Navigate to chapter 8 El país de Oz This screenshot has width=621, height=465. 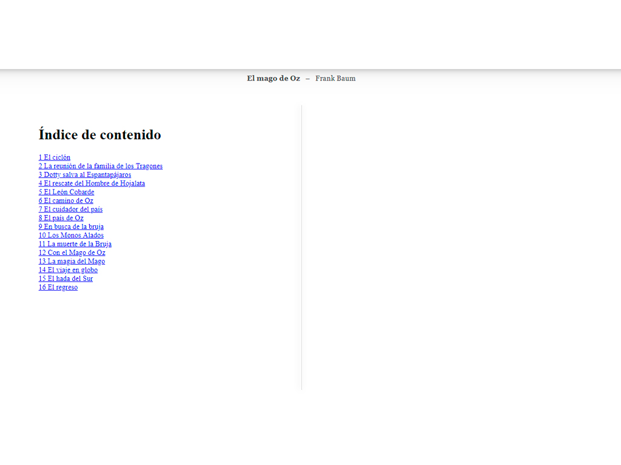(x=61, y=218)
